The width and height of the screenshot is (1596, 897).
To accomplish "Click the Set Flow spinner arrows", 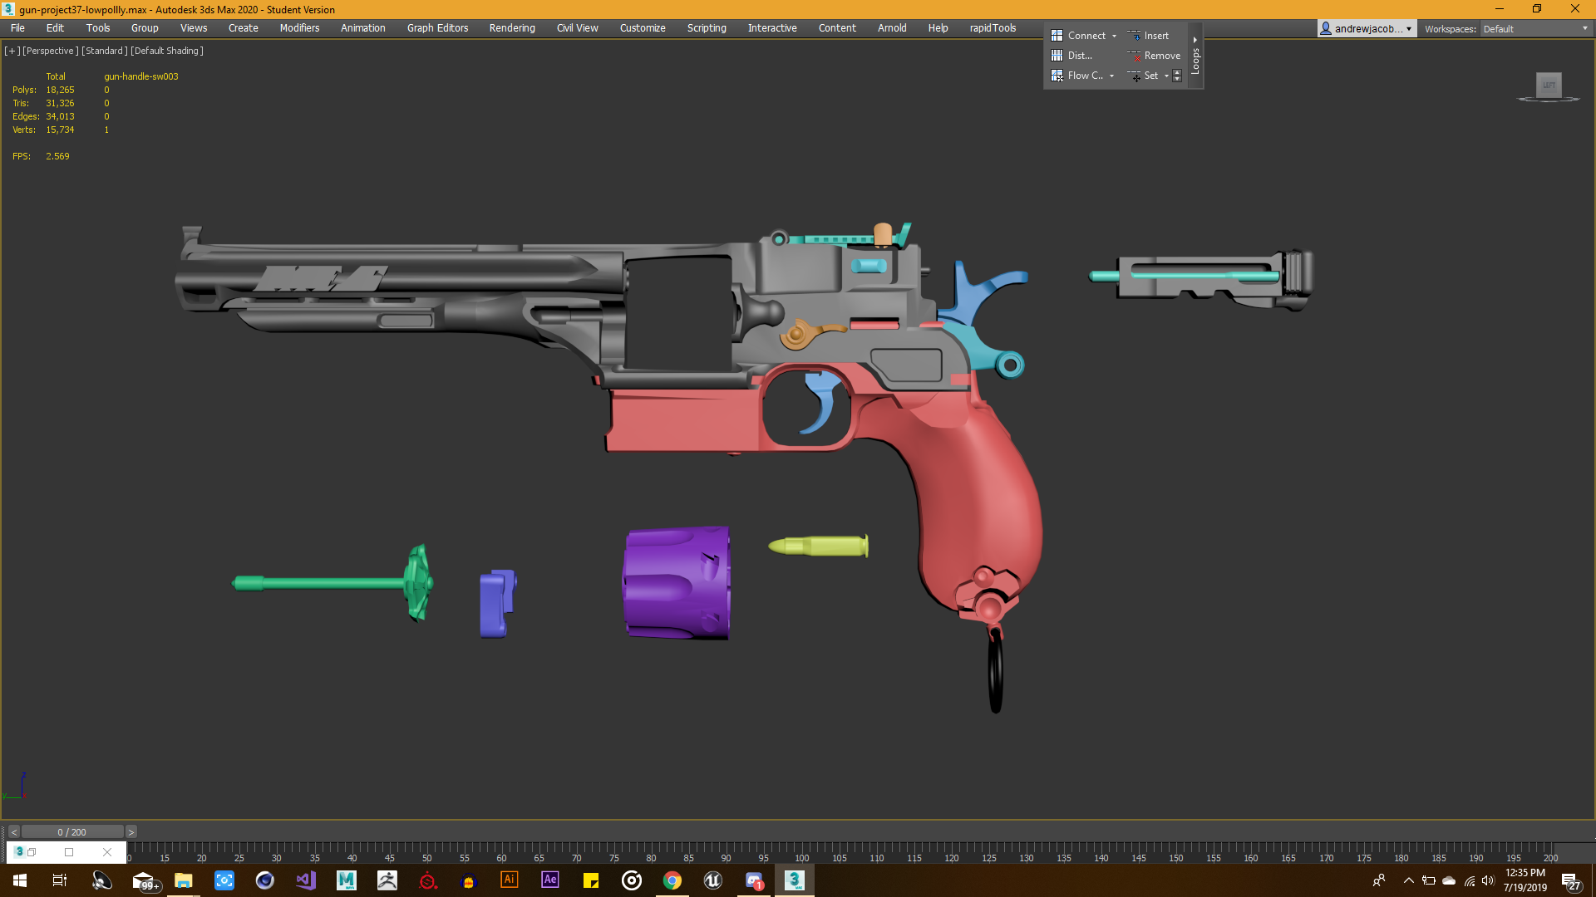I will point(1177,76).
